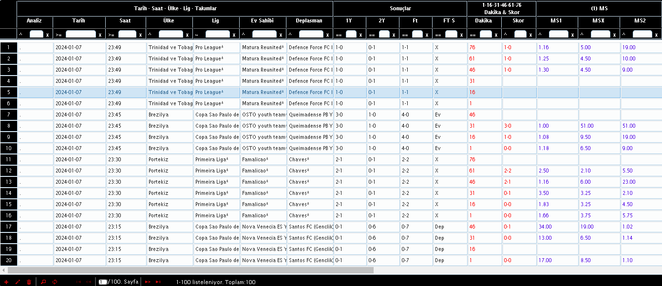Clear the Skor filter with its x
This screenshot has height=286, width=662.
[x=530, y=35]
